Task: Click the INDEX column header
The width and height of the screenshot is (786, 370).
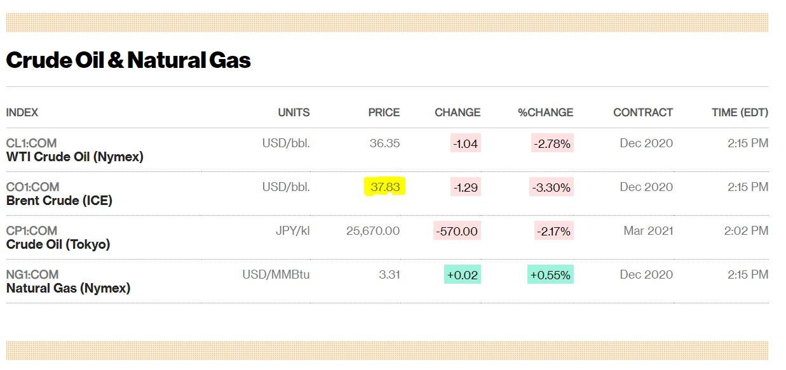Action: pos(22,112)
